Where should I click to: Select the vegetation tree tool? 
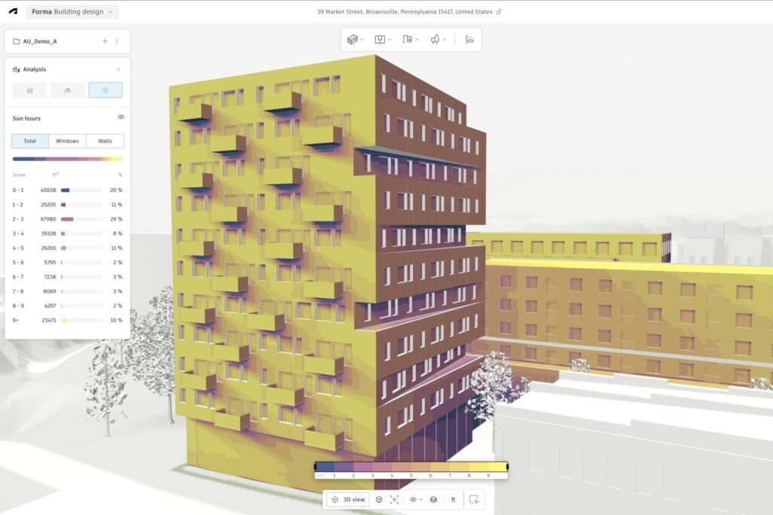click(435, 40)
